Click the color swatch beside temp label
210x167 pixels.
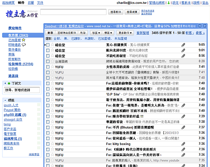tap(39, 124)
